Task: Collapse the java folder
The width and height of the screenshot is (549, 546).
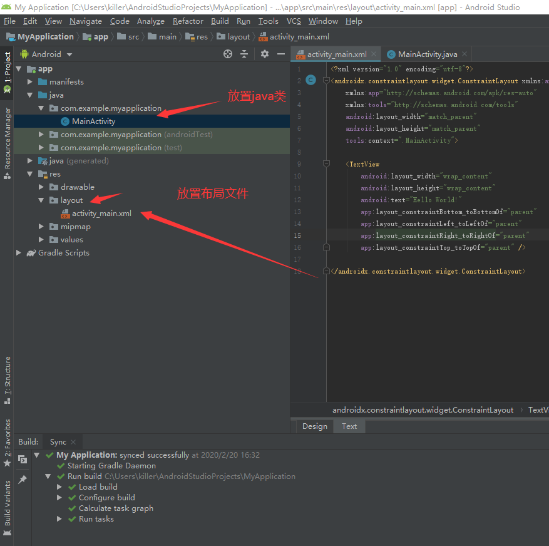Action: click(x=30, y=95)
